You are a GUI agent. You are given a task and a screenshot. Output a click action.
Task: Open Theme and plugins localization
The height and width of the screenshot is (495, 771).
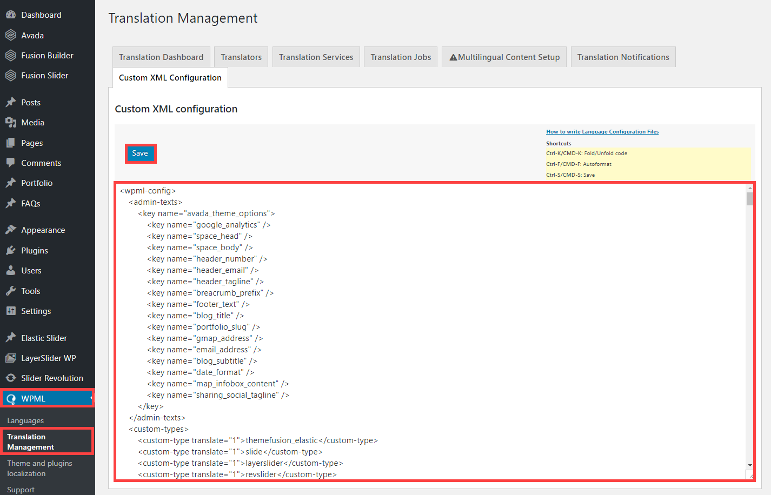tap(39, 468)
